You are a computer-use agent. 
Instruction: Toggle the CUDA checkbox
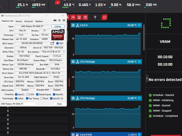point(27,95)
